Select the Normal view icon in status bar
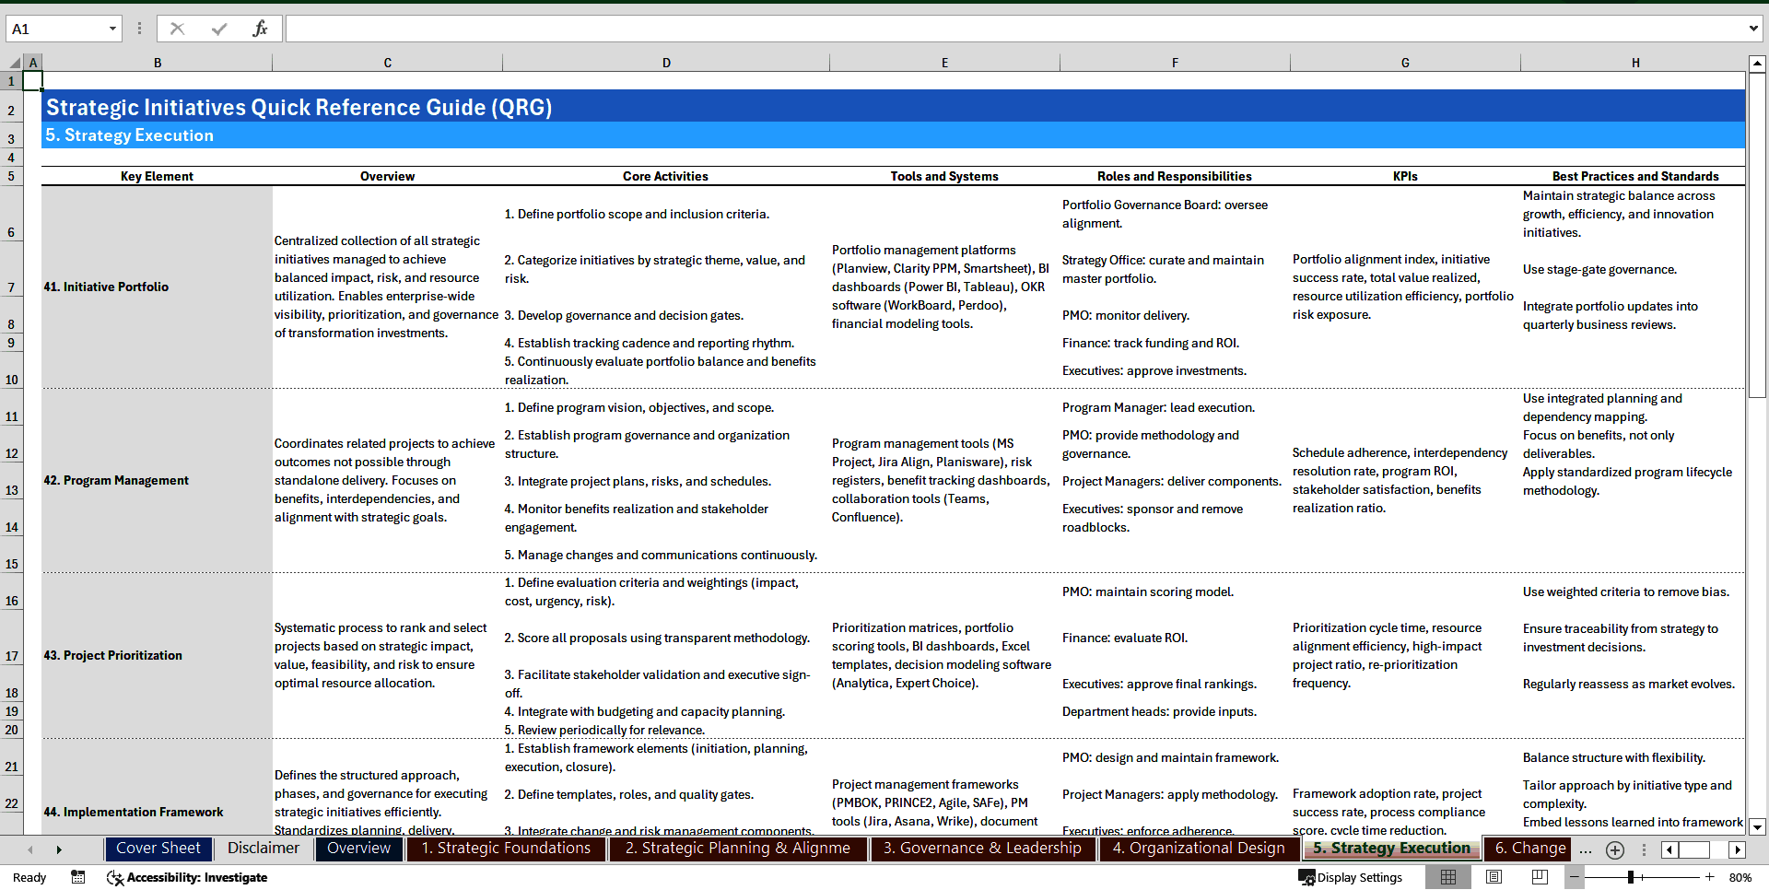 [1448, 877]
